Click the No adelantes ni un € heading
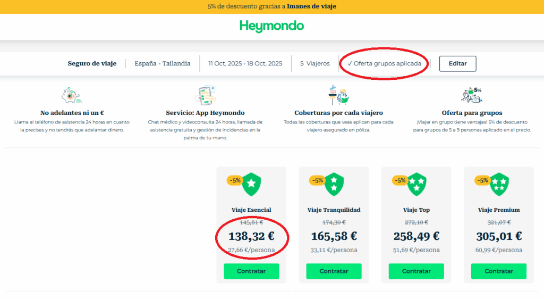 pos(72,113)
